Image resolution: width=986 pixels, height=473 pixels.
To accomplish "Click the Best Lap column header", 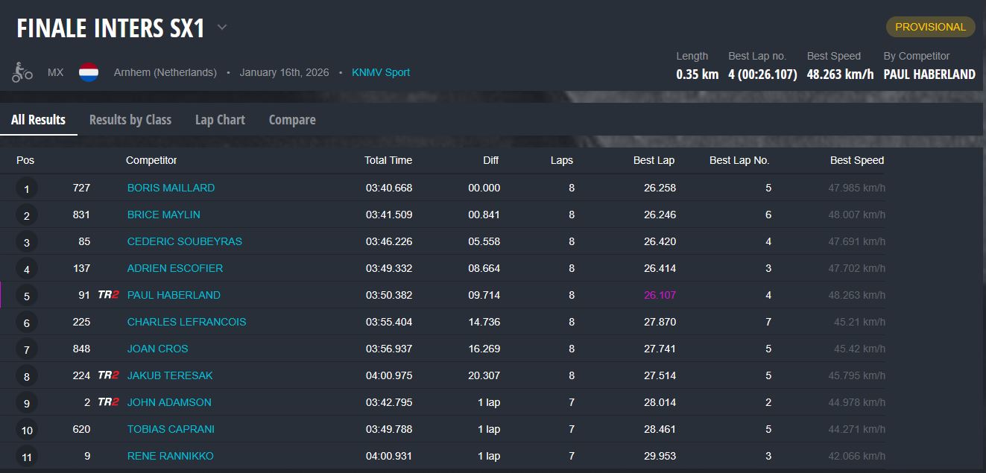I will 654,160.
